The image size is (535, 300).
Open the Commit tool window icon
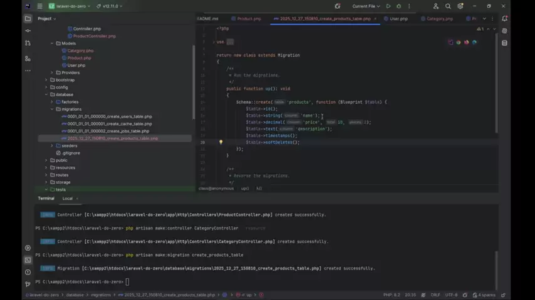28,31
